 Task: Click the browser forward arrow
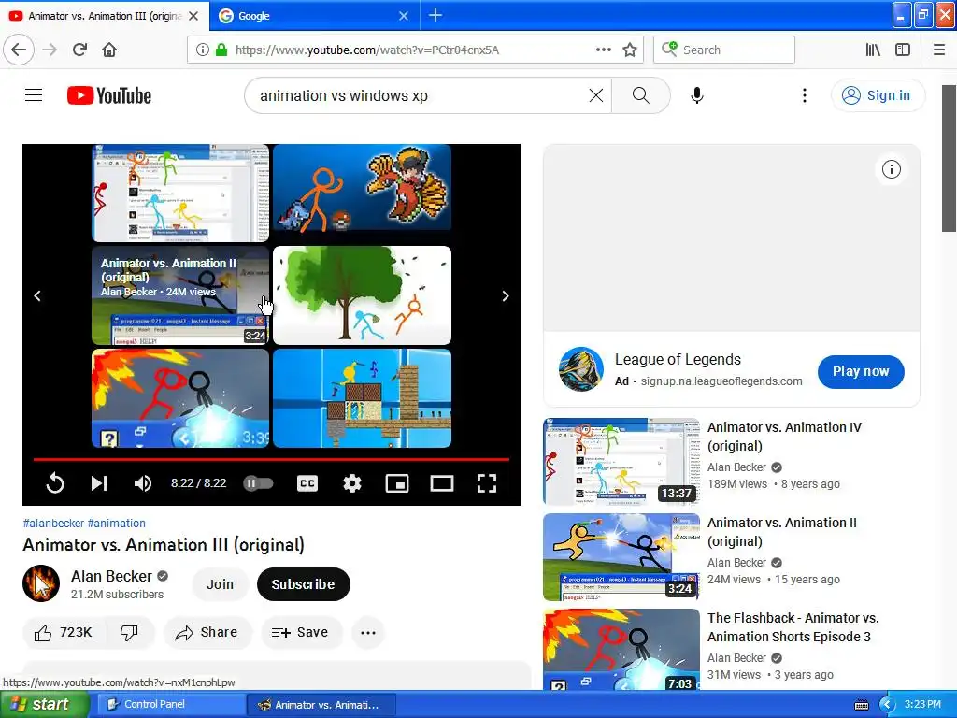coord(50,50)
